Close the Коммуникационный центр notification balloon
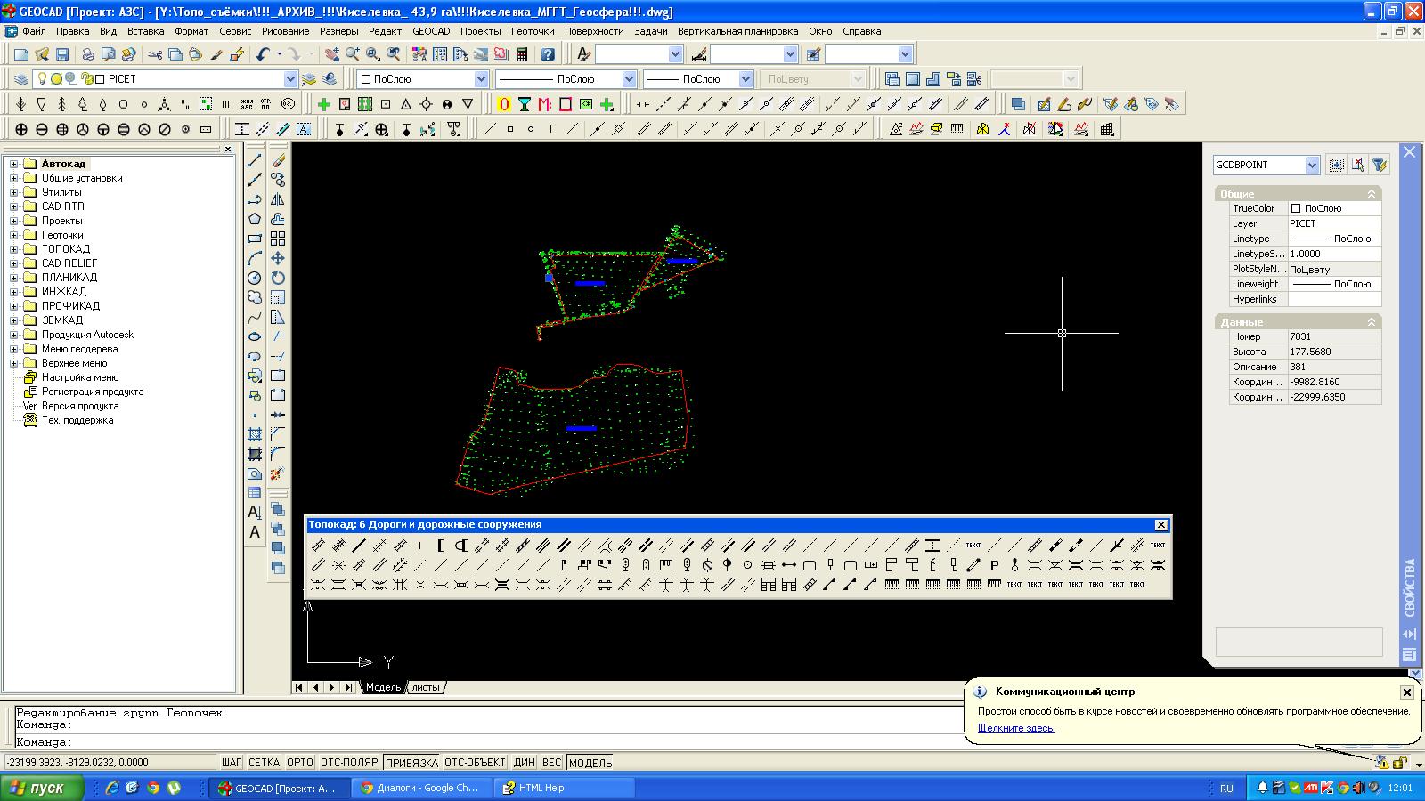This screenshot has height=801, width=1425. (x=1407, y=692)
